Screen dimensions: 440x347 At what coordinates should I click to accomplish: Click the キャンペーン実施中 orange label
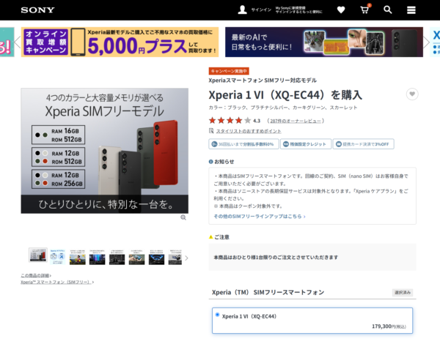tap(229, 71)
